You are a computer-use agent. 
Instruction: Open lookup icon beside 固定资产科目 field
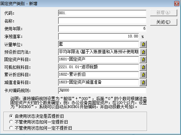[x=143, y=59]
